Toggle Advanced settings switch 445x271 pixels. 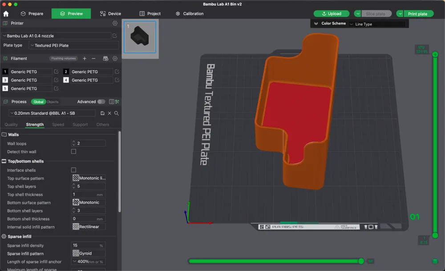101,101
